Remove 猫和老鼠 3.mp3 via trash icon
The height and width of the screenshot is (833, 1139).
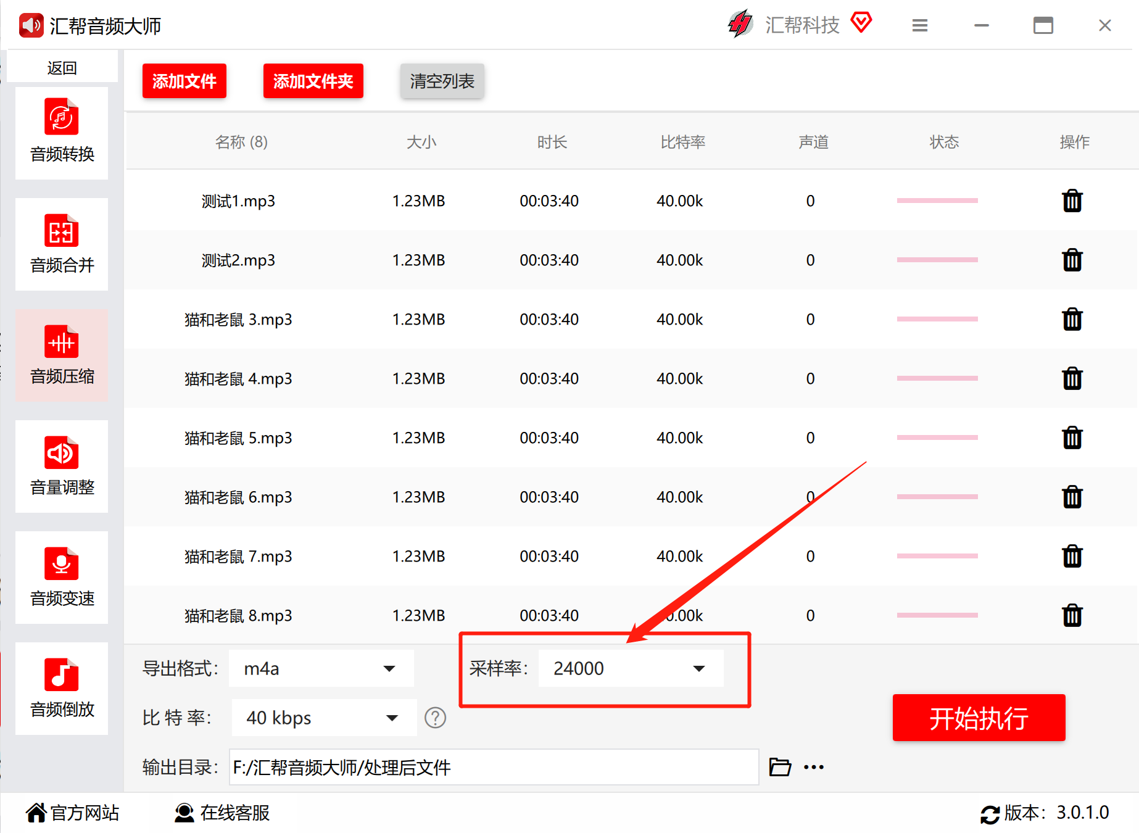point(1072,319)
